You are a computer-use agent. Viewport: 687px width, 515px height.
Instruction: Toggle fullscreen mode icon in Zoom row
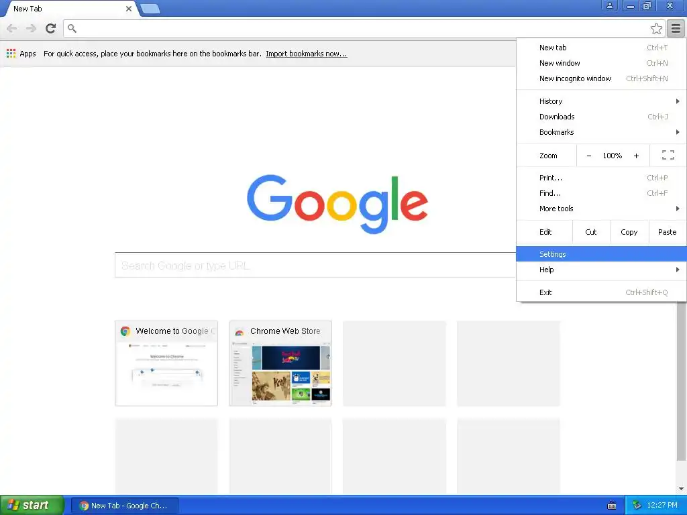[668, 155]
